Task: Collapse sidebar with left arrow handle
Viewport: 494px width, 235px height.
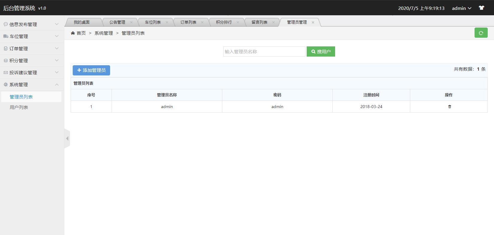Action: coord(67,138)
